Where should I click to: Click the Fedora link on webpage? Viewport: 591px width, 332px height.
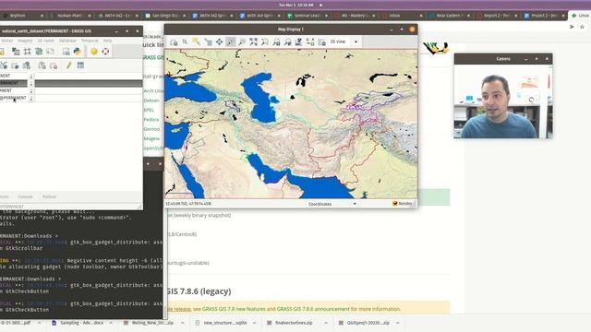151,119
